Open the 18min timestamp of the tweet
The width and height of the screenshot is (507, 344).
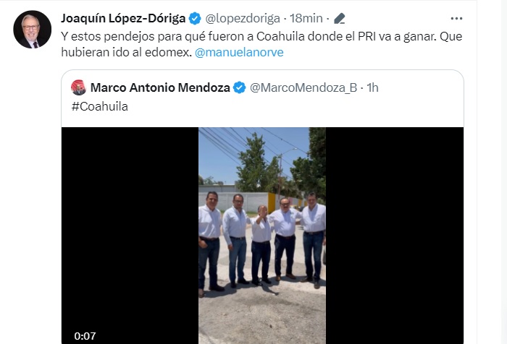[x=306, y=18]
